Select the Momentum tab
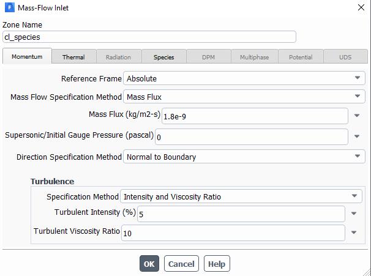Screen dimensions: 371x276 coord(27,57)
